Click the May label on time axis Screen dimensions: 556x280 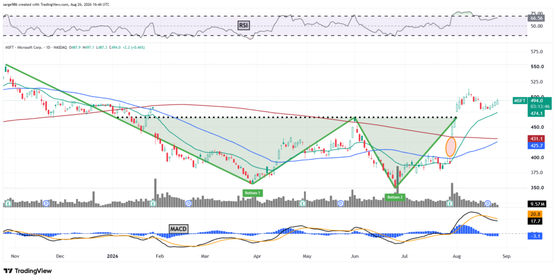(x=307, y=256)
